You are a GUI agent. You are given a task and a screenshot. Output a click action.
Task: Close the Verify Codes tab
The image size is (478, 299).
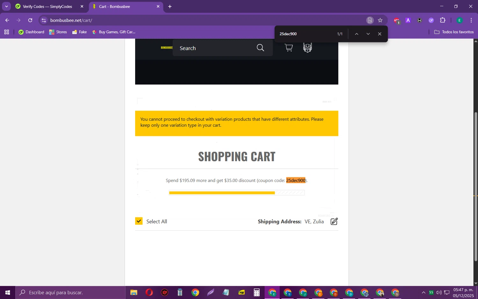point(82,6)
